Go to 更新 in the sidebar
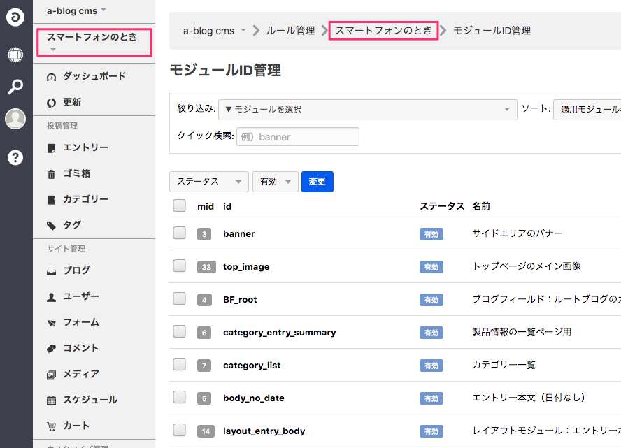 pos(71,102)
